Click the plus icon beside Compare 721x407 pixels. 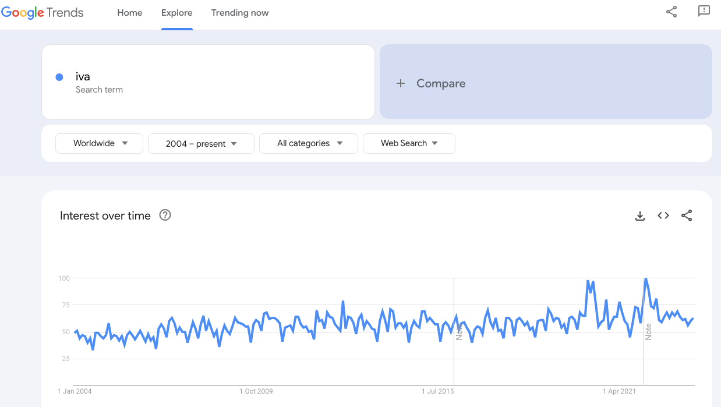400,83
